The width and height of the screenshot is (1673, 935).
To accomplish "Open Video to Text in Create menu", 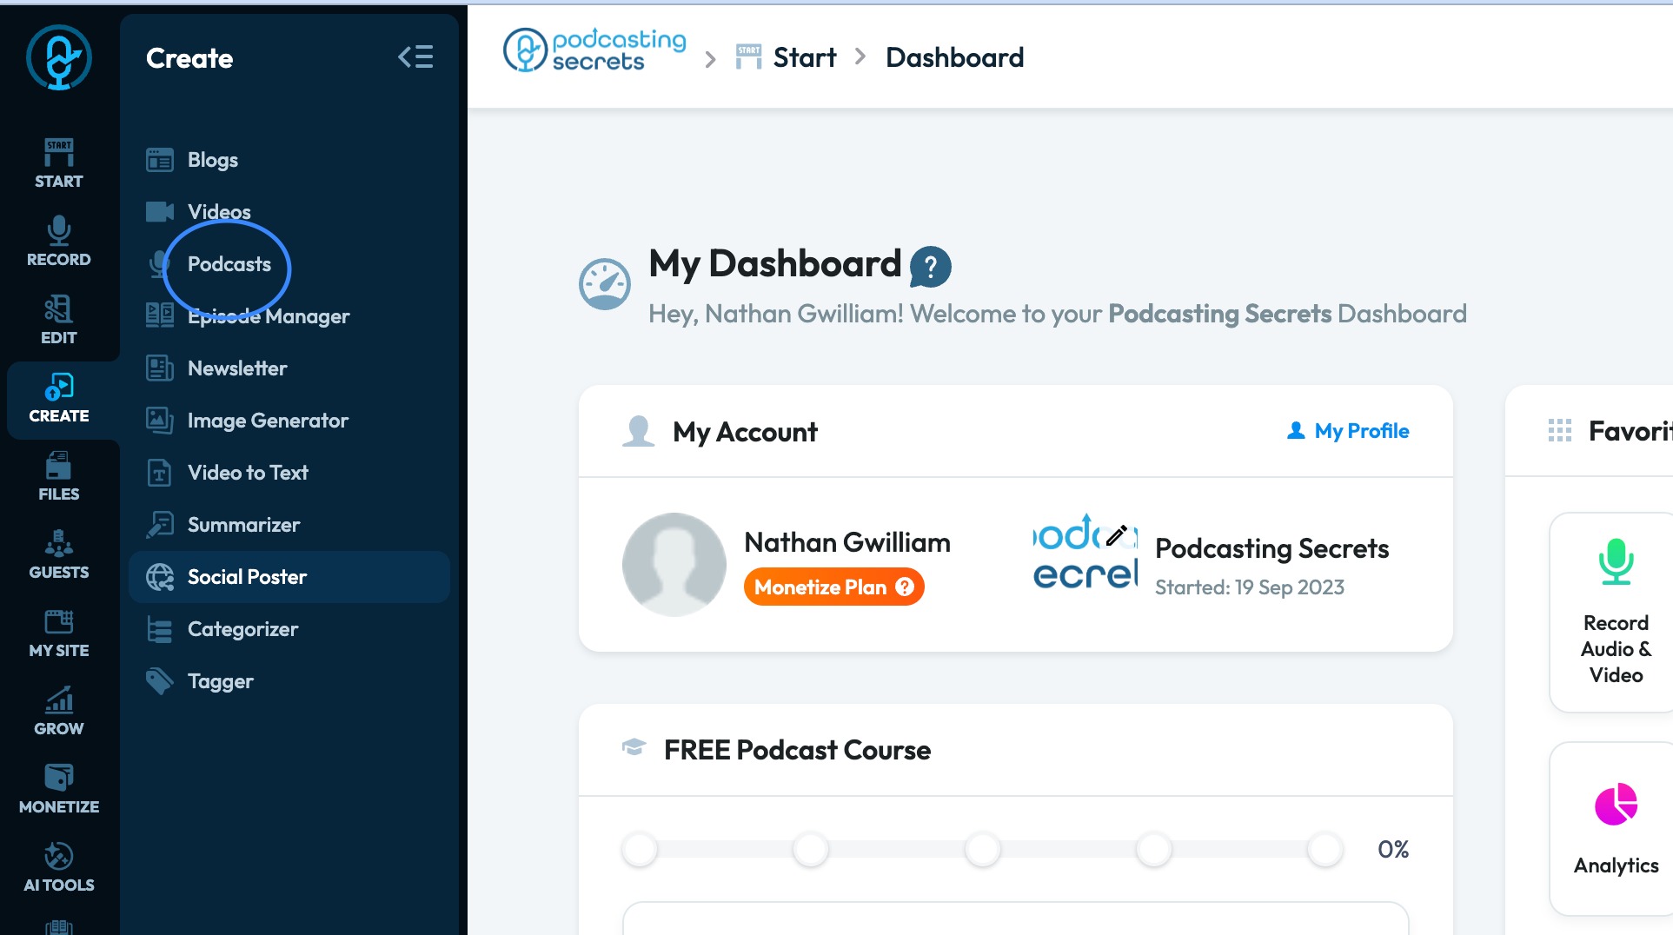I will (289, 473).
